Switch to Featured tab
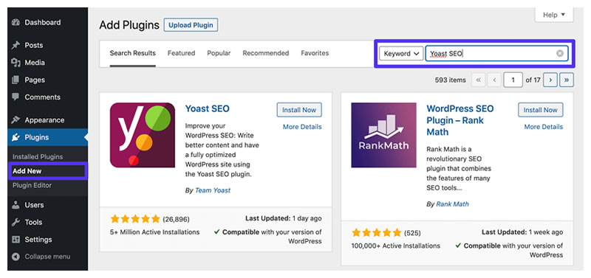Viewport: 591px width, 278px height. tap(181, 53)
